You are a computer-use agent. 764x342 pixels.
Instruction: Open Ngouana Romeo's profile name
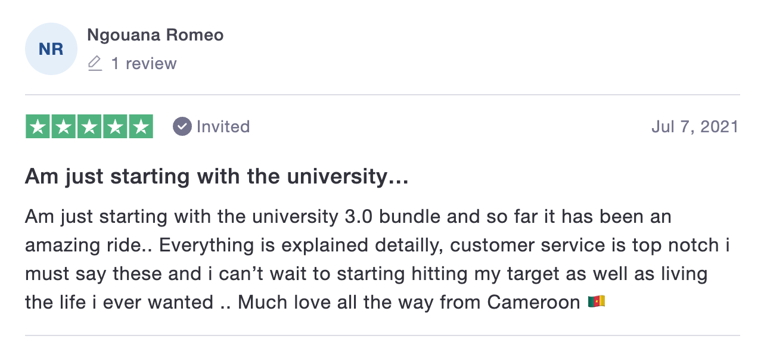pyautogui.click(x=156, y=35)
